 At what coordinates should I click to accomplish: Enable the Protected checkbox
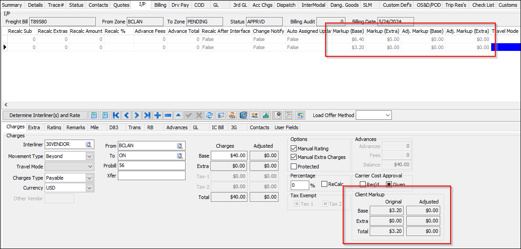pyautogui.click(x=294, y=167)
